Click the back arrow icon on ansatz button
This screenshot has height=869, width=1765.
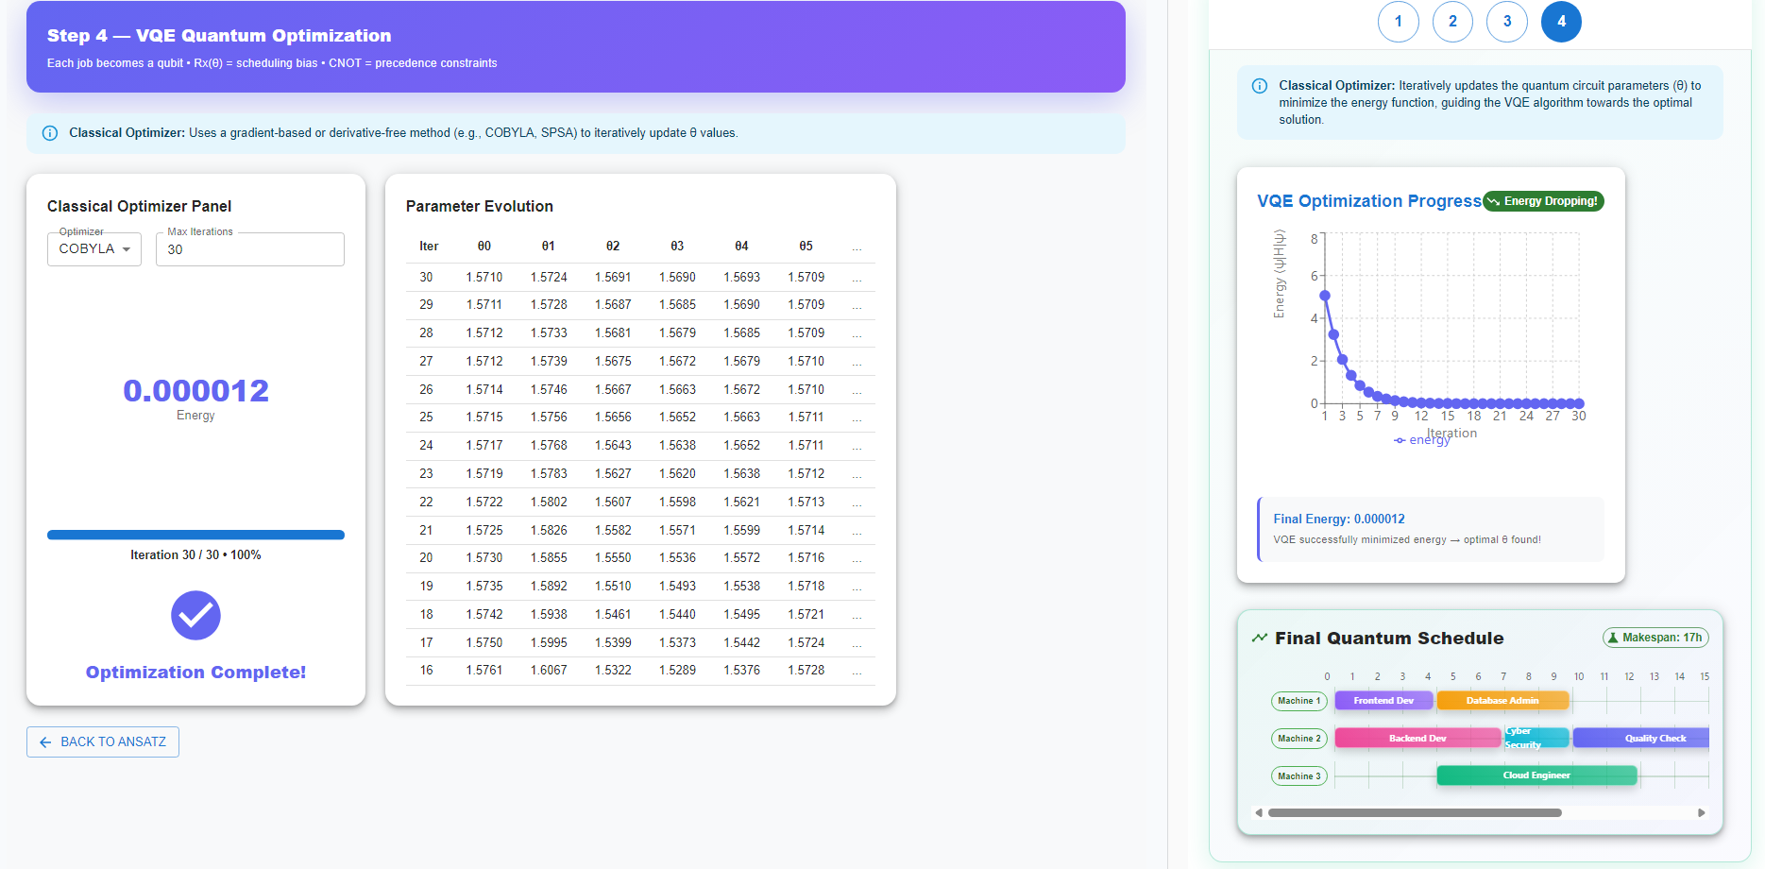(x=45, y=742)
